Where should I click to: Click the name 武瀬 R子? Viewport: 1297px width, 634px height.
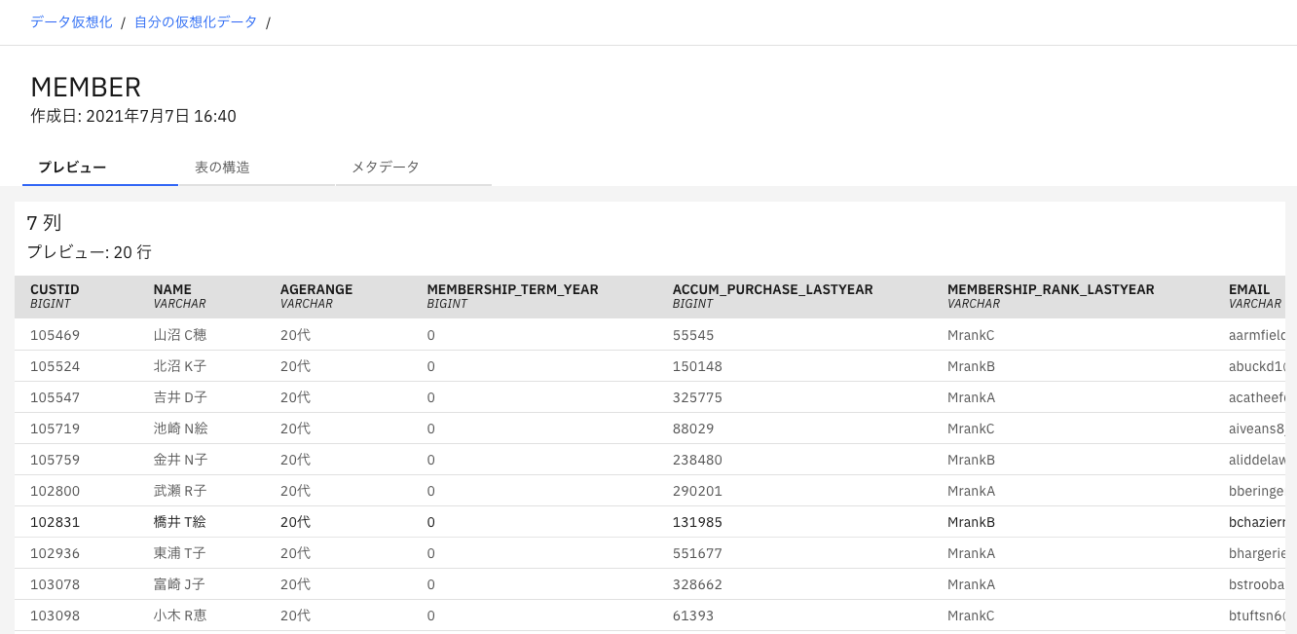(x=180, y=491)
